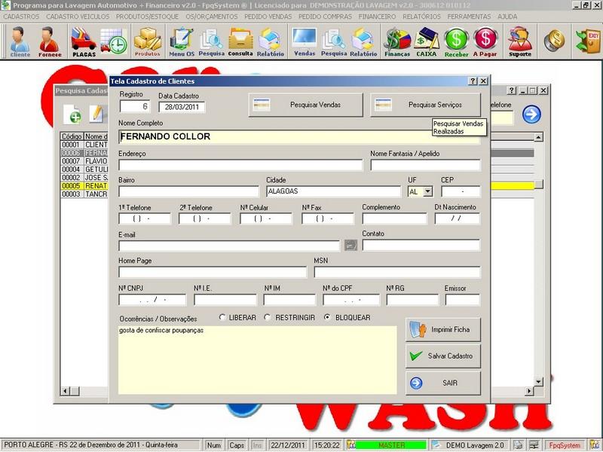
Task: Open the PRODUTOS/ESTOQUE menu
Action: [x=147, y=17]
